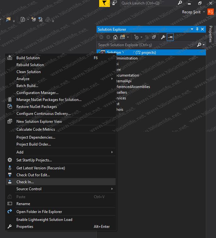Open Project Build Order
Viewport: 216px width, 238px height.
61,144
